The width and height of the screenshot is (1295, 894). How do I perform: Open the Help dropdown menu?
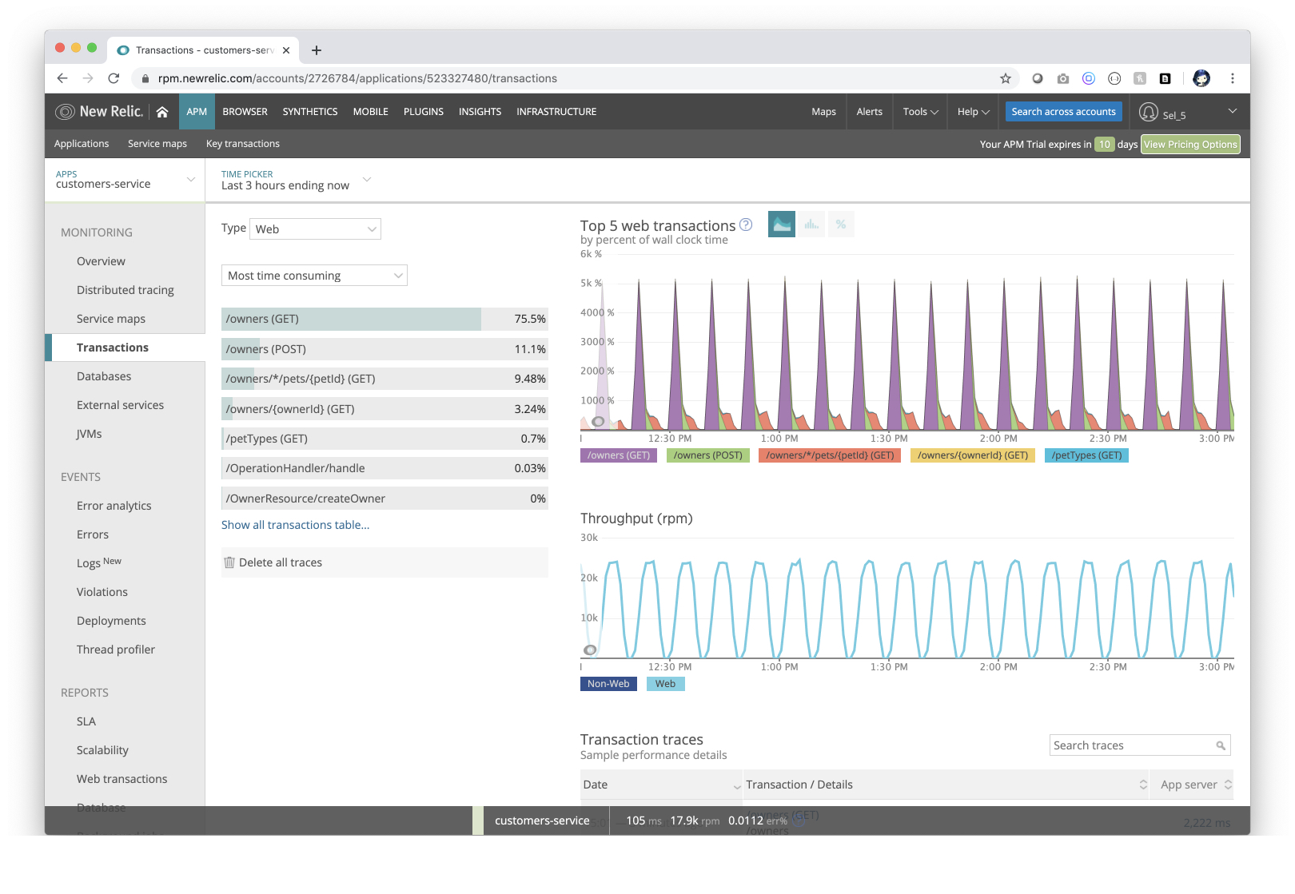[974, 112]
